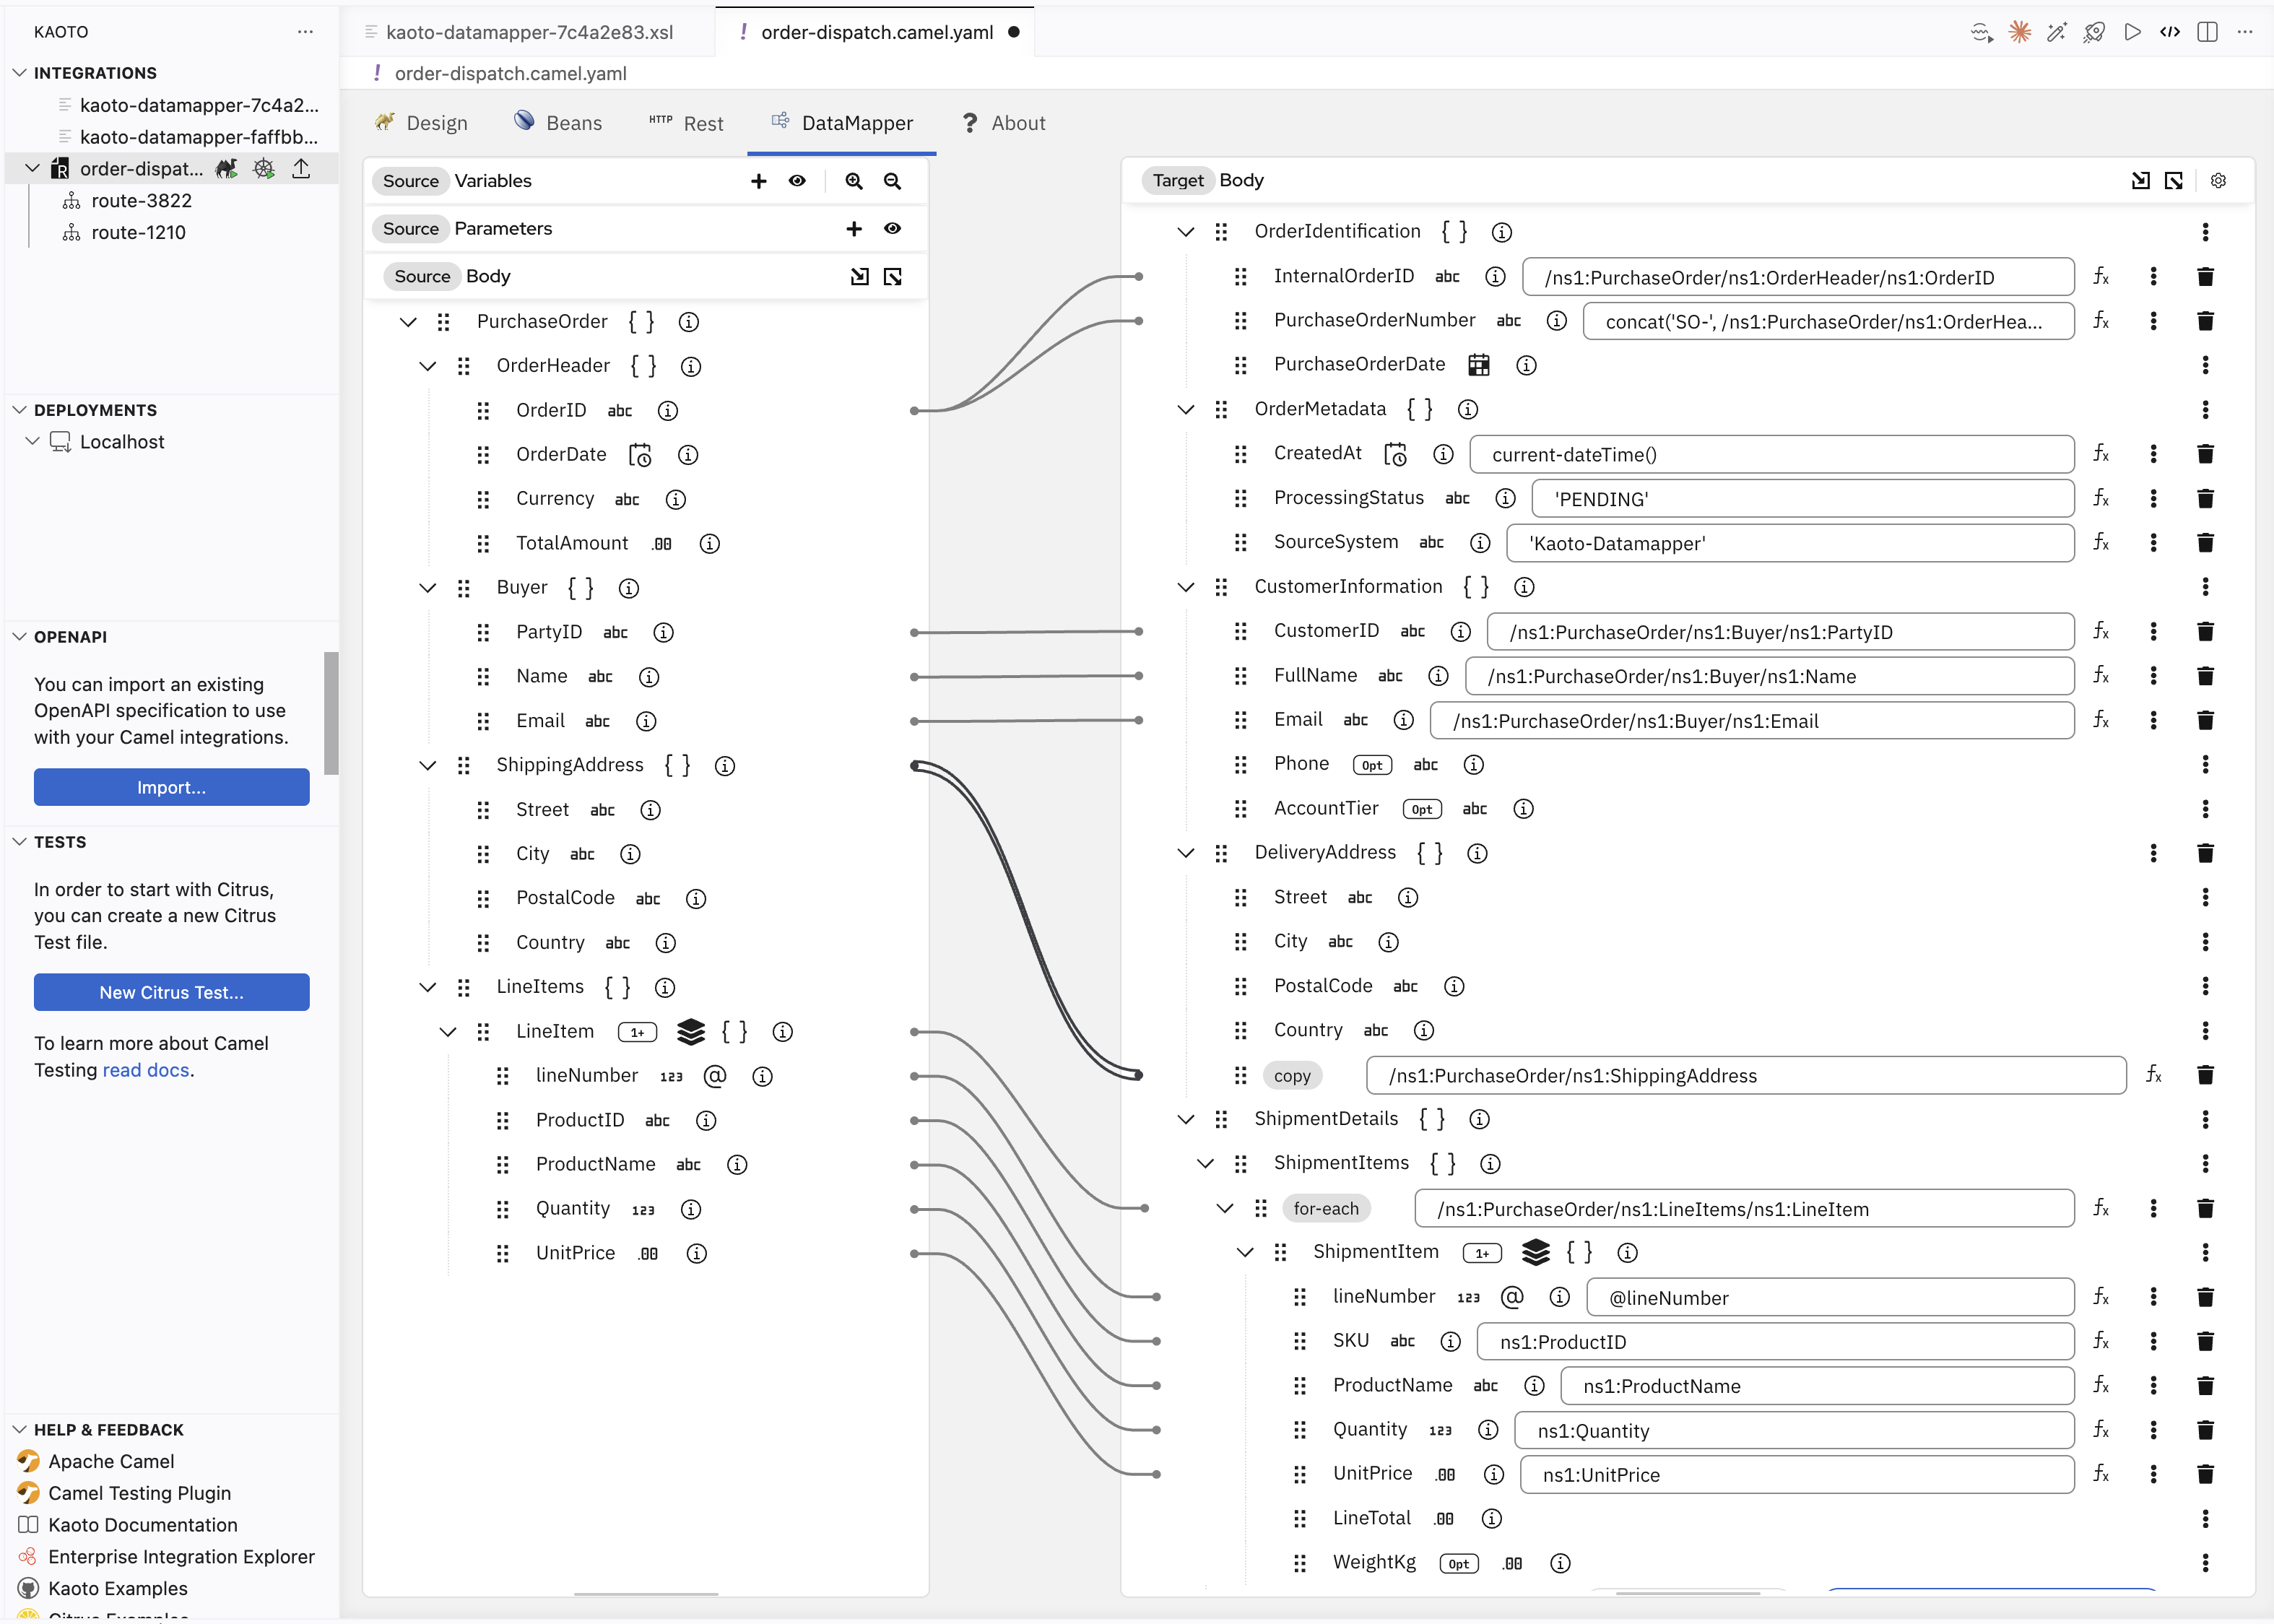
Task: Open kebab menu for SKU mapping
Action: click(x=2153, y=1341)
